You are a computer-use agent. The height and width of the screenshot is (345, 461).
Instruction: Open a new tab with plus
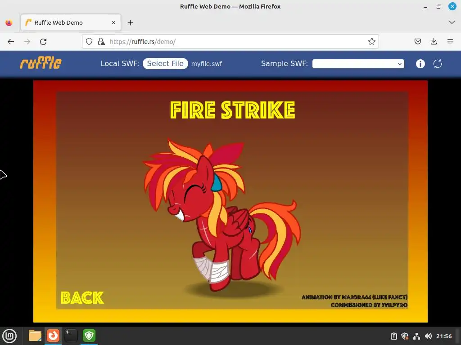pyautogui.click(x=130, y=22)
